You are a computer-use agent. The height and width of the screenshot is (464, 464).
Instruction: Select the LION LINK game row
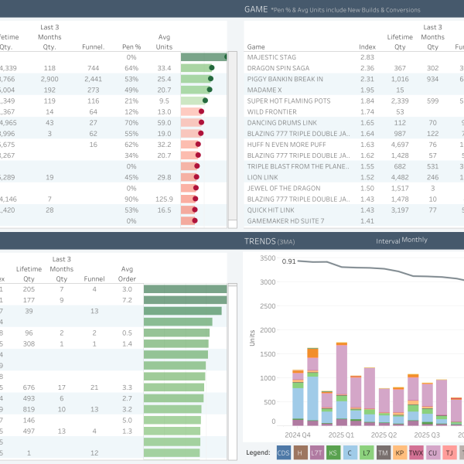click(x=262, y=177)
